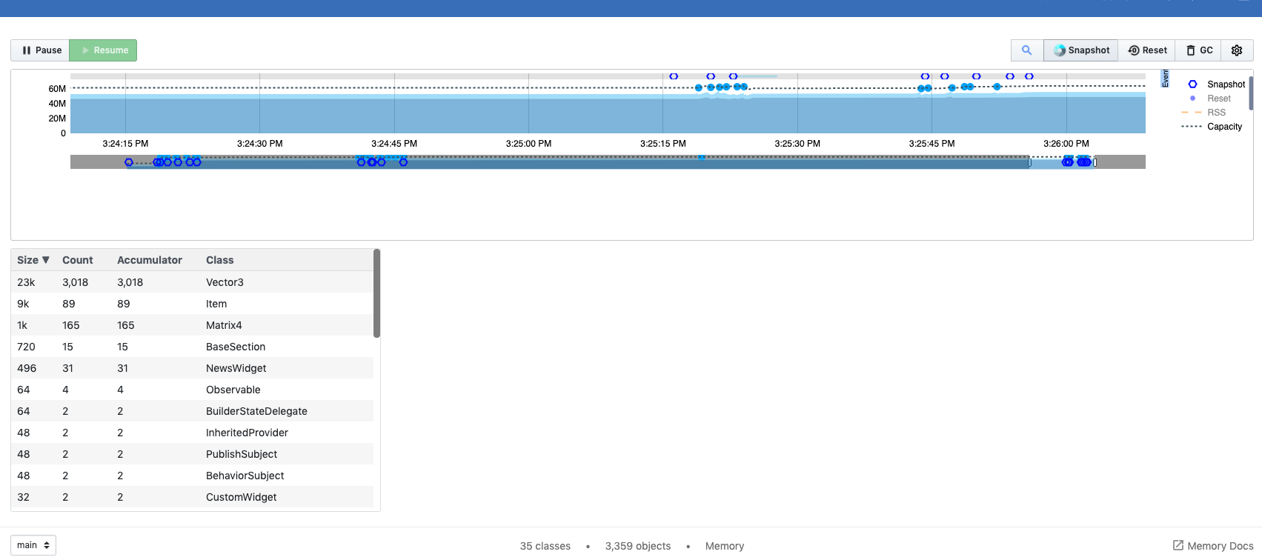Click the legend panel scrollbar
The width and height of the screenshot is (1262, 560).
1251,93
